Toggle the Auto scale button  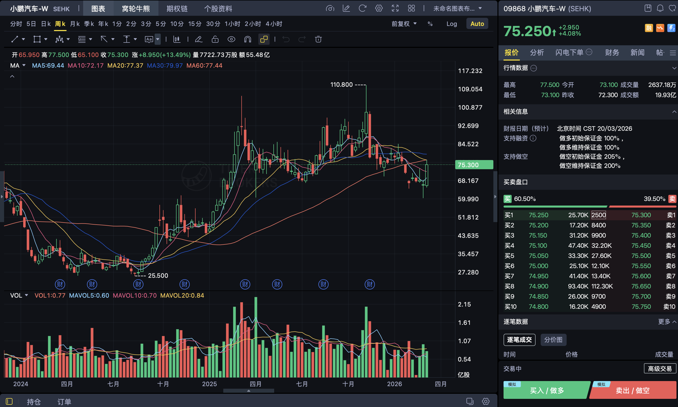pos(477,24)
